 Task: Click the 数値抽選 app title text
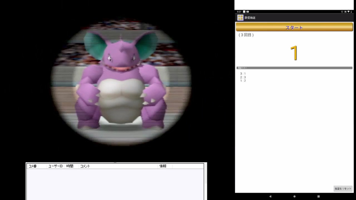(x=250, y=18)
